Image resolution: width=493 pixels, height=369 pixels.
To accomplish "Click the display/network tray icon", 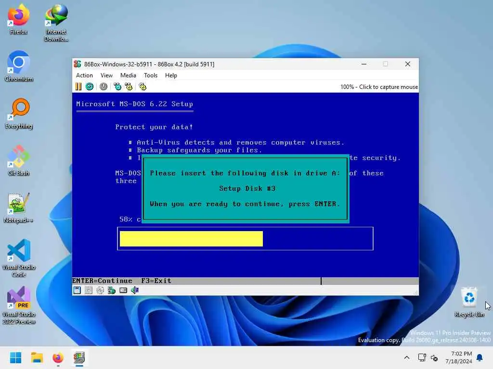I will 422,357.
